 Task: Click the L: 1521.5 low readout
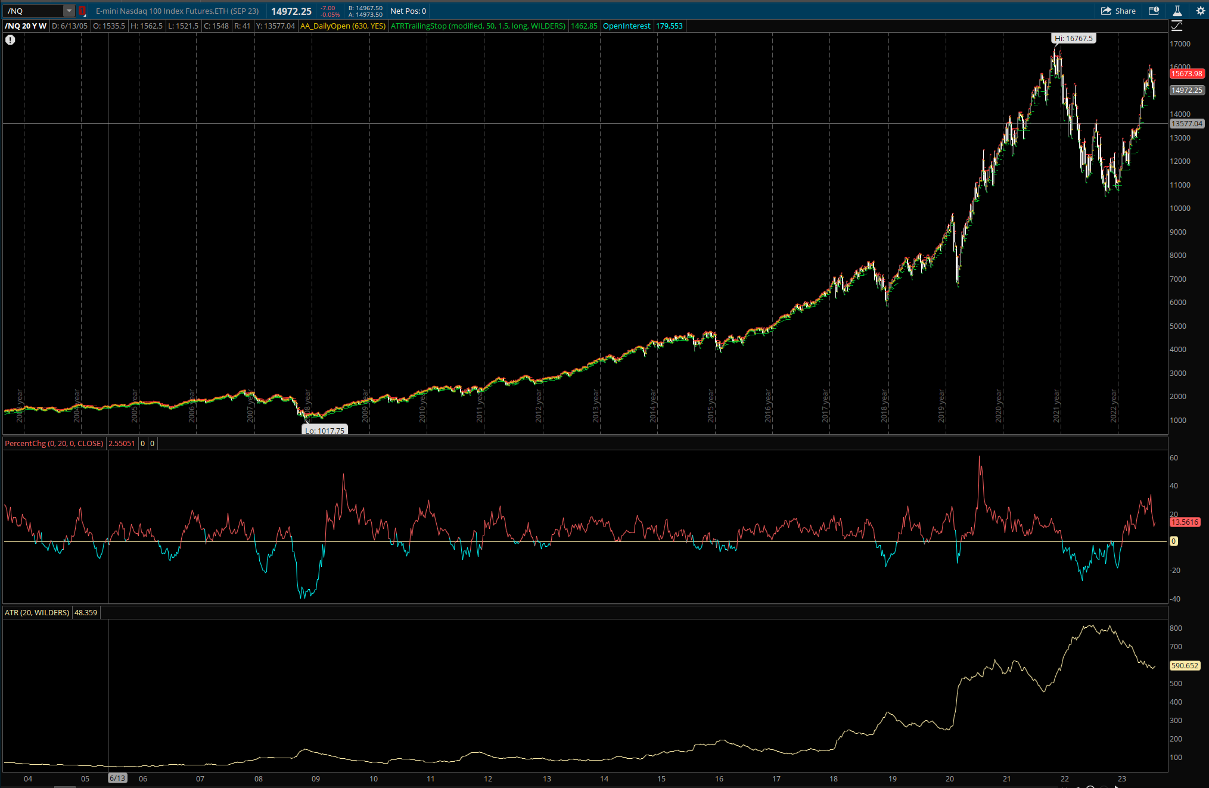click(183, 26)
